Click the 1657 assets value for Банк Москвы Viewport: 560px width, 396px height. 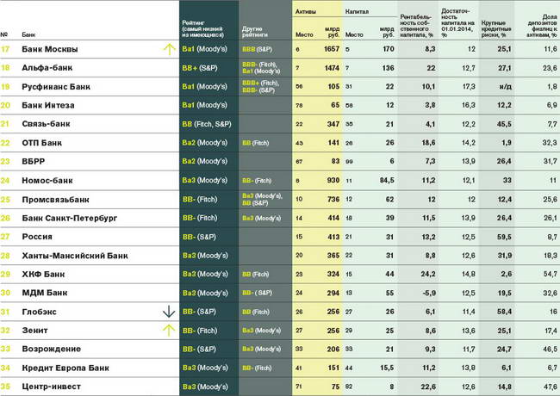pos(331,50)
